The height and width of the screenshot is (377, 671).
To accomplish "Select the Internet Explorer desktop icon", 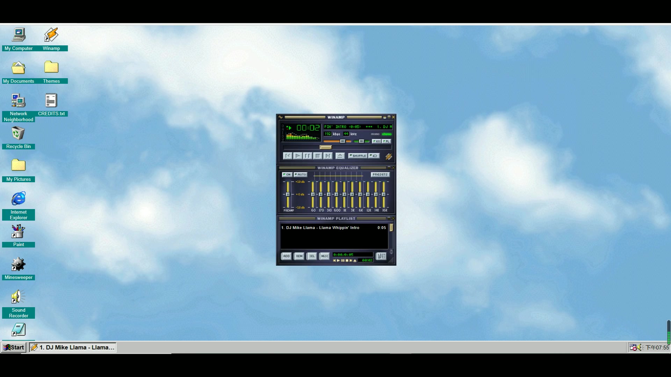I will (19, 206).
